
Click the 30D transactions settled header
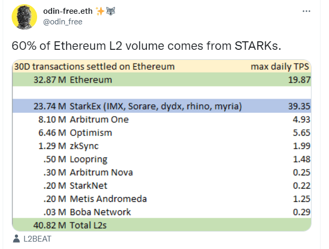click(94, 67)
